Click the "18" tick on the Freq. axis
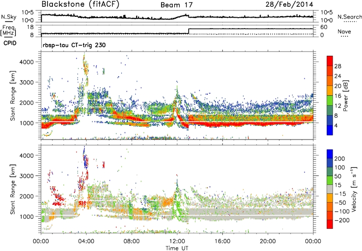 click(x=30, y=27)
